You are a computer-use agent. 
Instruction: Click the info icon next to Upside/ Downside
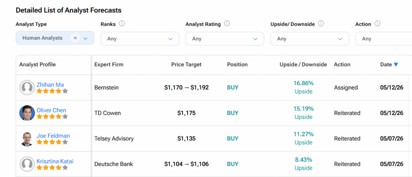[x=321, y=24]
